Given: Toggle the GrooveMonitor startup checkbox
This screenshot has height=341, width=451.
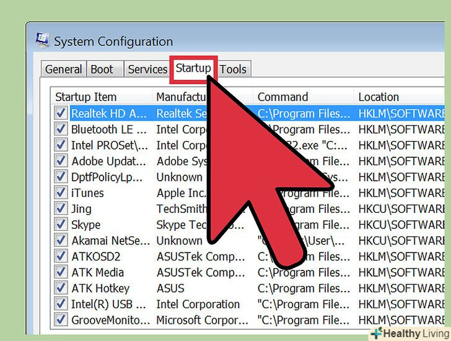Looking at the screenshot, I should tap(61, 320).
